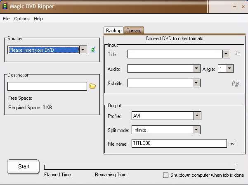Open the Split mode Infinite dropdown

[196, 130]
